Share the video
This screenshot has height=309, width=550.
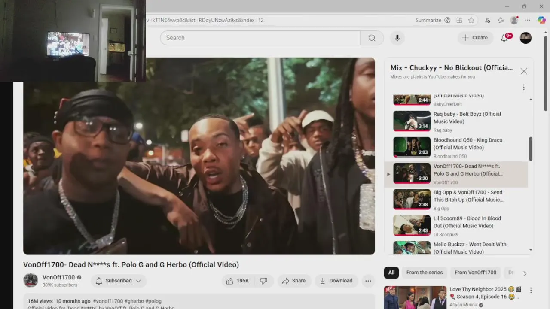click(294, 281)
